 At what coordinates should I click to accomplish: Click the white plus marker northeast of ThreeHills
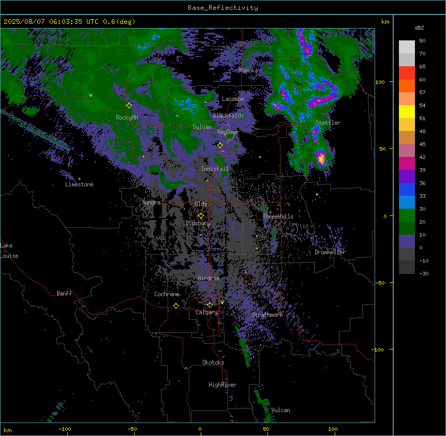tap(317, 194)
